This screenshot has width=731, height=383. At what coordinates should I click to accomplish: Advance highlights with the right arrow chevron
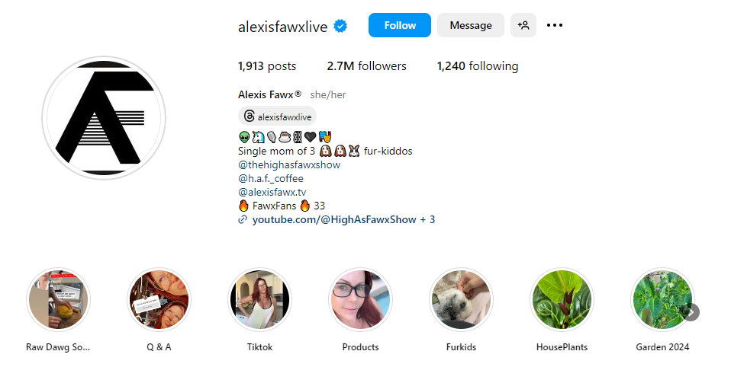point(692,313)
